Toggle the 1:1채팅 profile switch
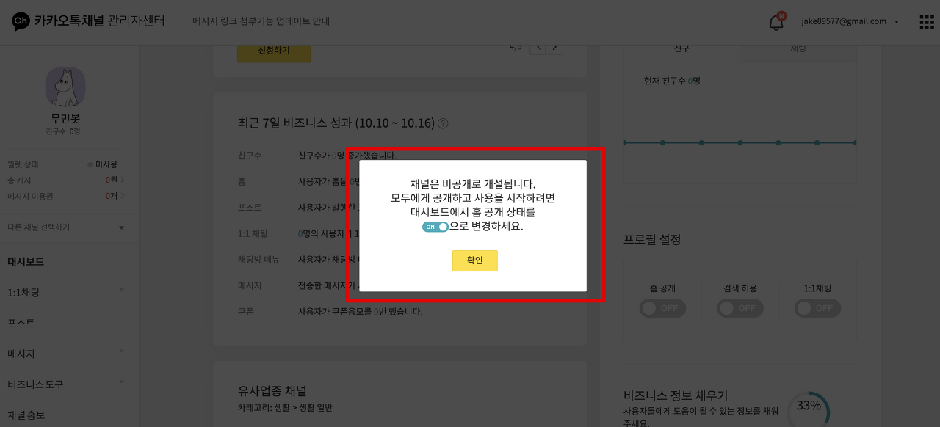This screenshot has width=940, height=427. tap(817, 308)
